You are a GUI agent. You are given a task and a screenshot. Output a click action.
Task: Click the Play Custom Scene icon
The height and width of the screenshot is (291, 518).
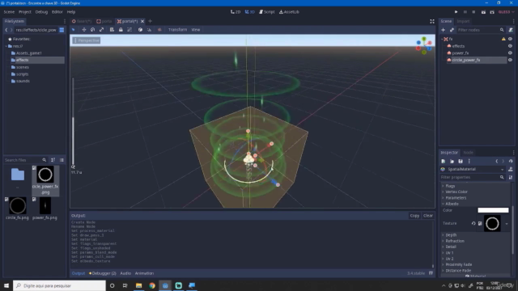(x=492, y=12)
